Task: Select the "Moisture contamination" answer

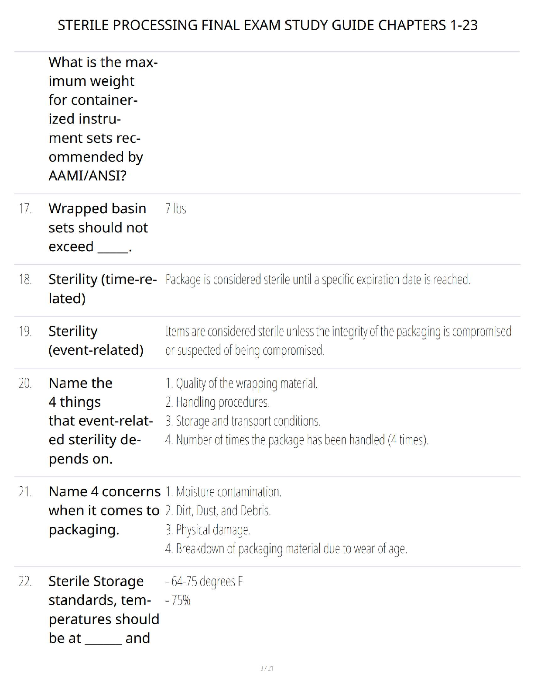Action: (x=223, y=492)
